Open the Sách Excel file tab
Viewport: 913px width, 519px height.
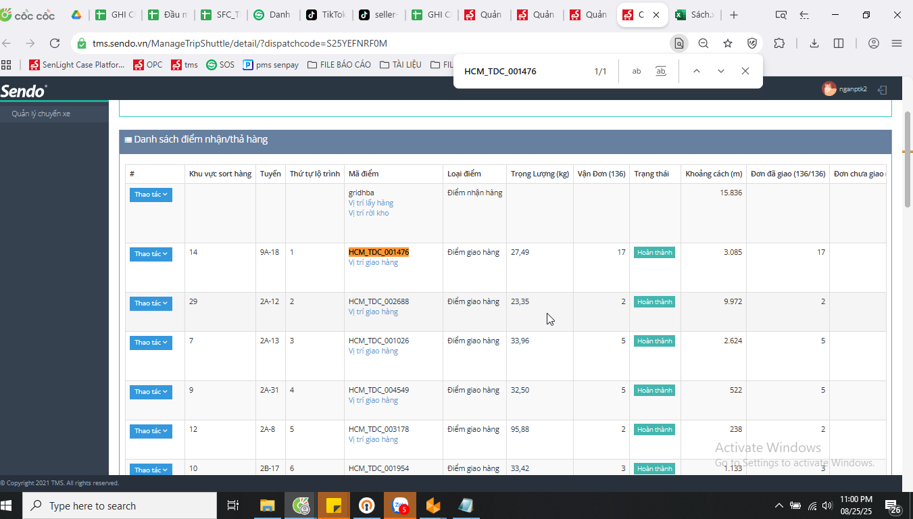tap(695, 15)
